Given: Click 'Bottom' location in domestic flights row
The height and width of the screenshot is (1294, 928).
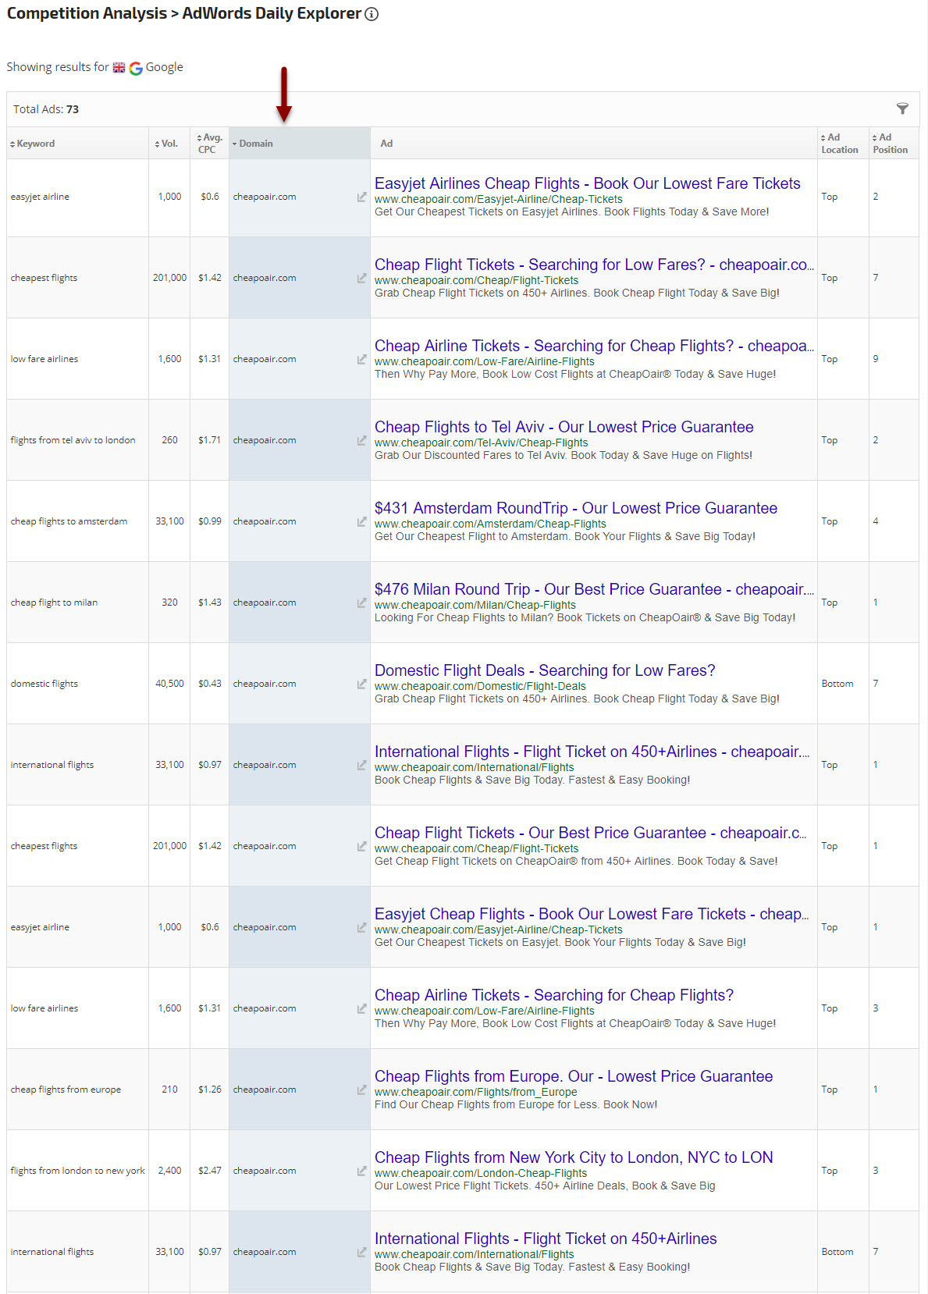Looking at the screenshot, I should click(837, 684).
